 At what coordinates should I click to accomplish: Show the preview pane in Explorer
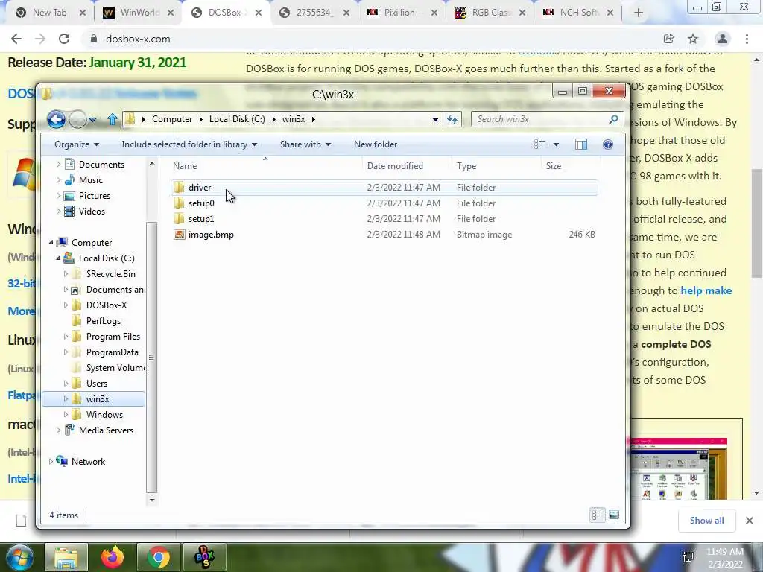581,144
